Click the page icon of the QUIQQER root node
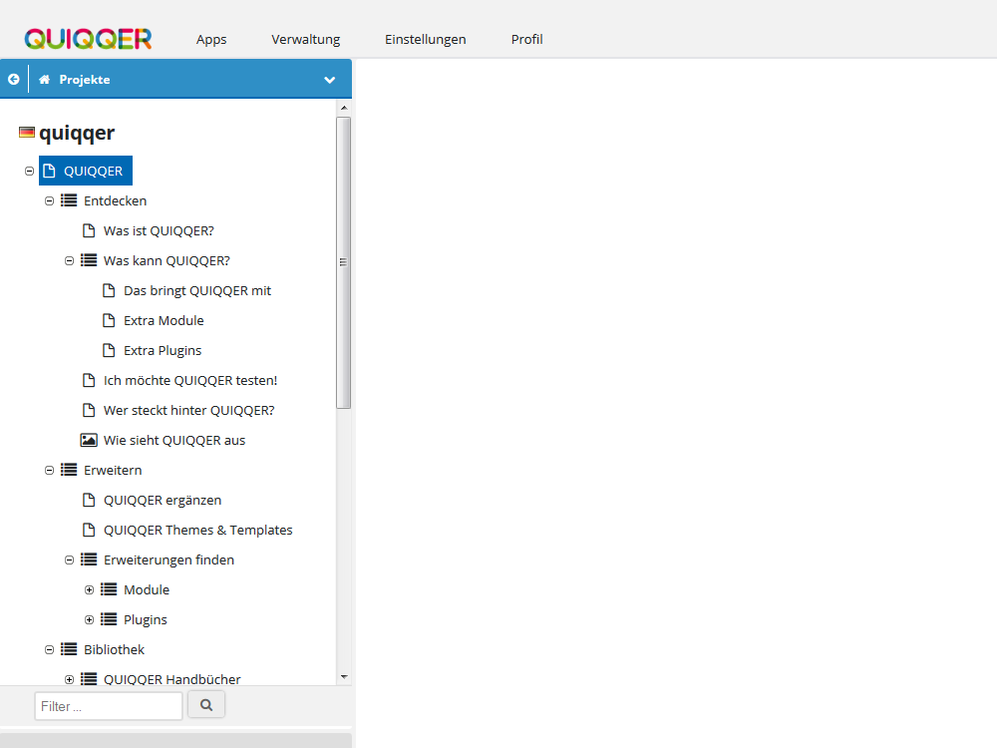Image resolution: width=997 pixels, height=748 pixels. click(x=49, y=171)
